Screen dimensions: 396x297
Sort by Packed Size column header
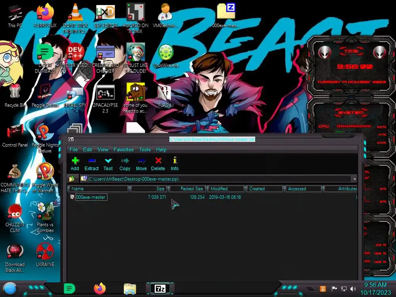coord(188,189)
